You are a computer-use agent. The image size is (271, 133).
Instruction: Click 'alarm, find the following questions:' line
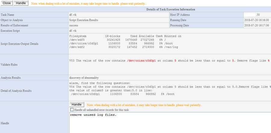point(100,83)
